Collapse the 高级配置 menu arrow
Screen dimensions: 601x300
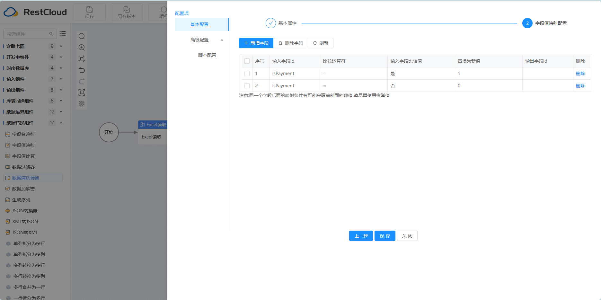222,40
